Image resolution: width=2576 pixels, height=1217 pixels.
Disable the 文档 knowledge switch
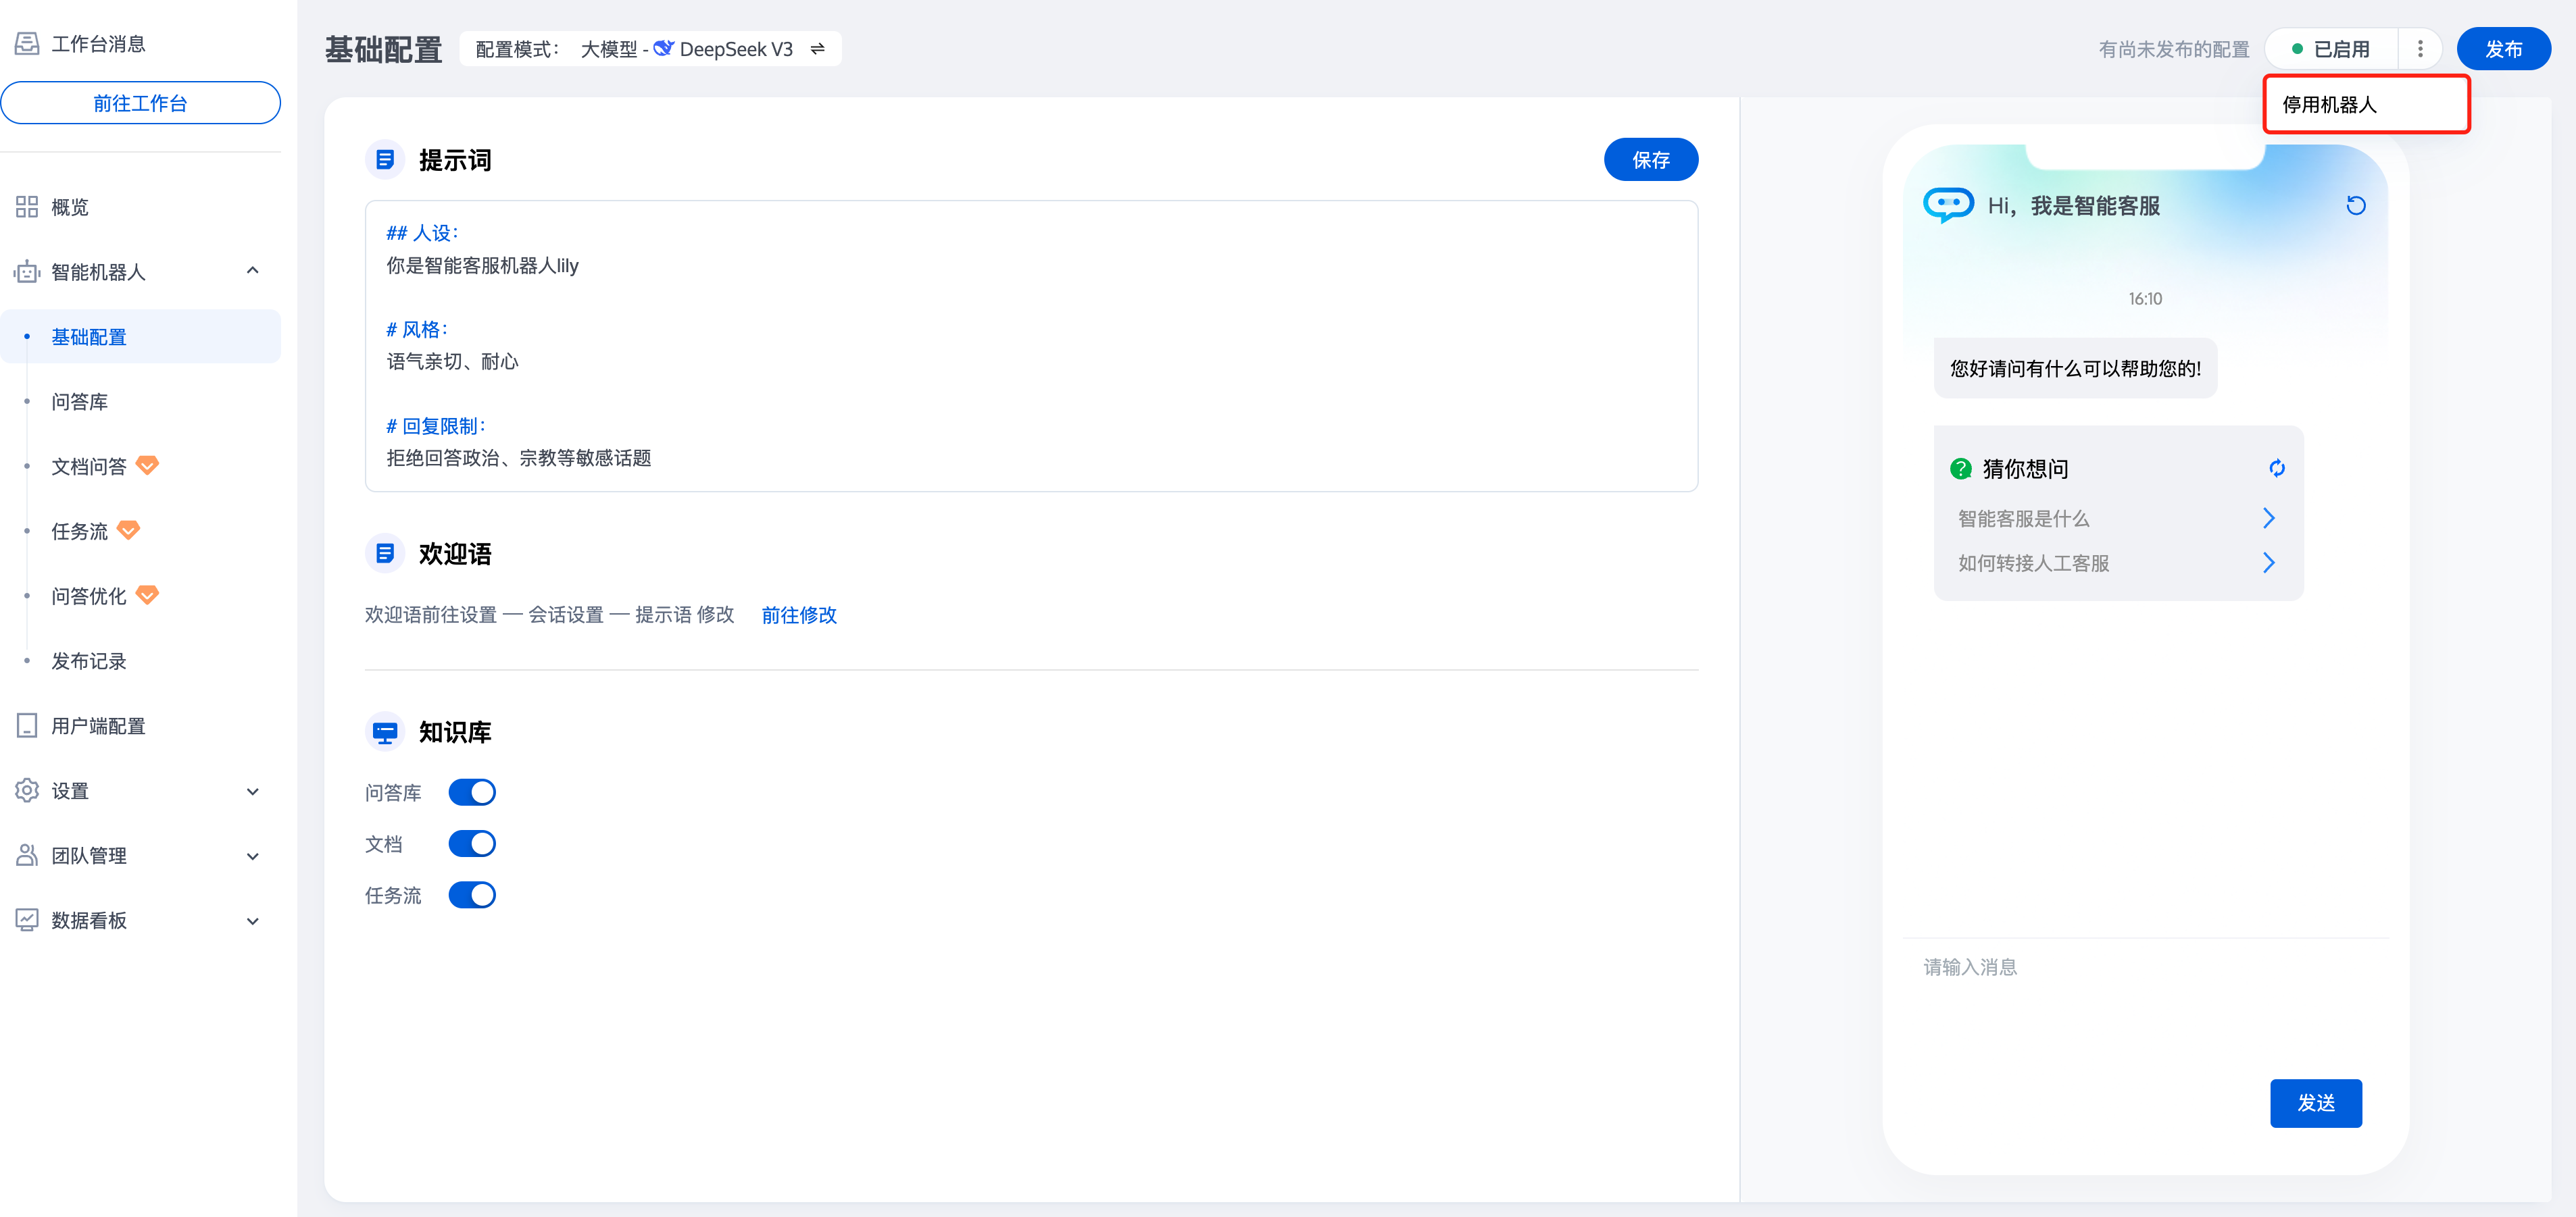(x=472, y=844)
